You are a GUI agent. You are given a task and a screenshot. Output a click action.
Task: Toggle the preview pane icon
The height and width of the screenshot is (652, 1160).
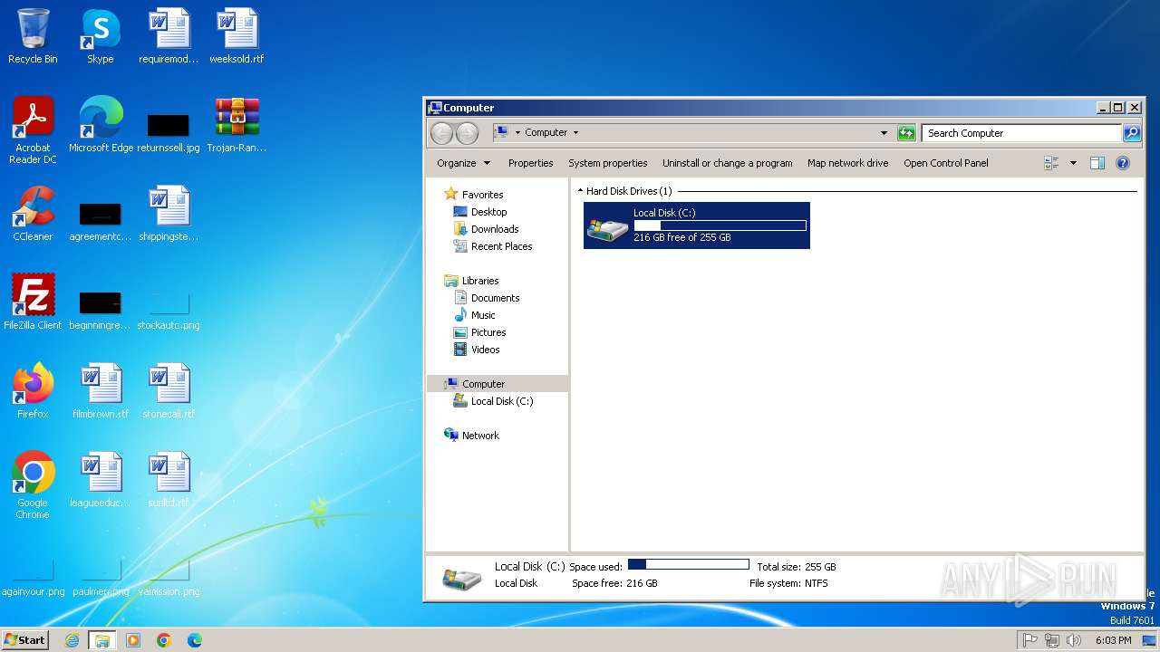coord(1097,163)
